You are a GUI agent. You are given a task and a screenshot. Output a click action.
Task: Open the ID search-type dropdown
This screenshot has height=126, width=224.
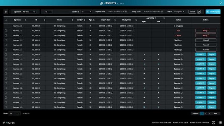coord(48,12)
